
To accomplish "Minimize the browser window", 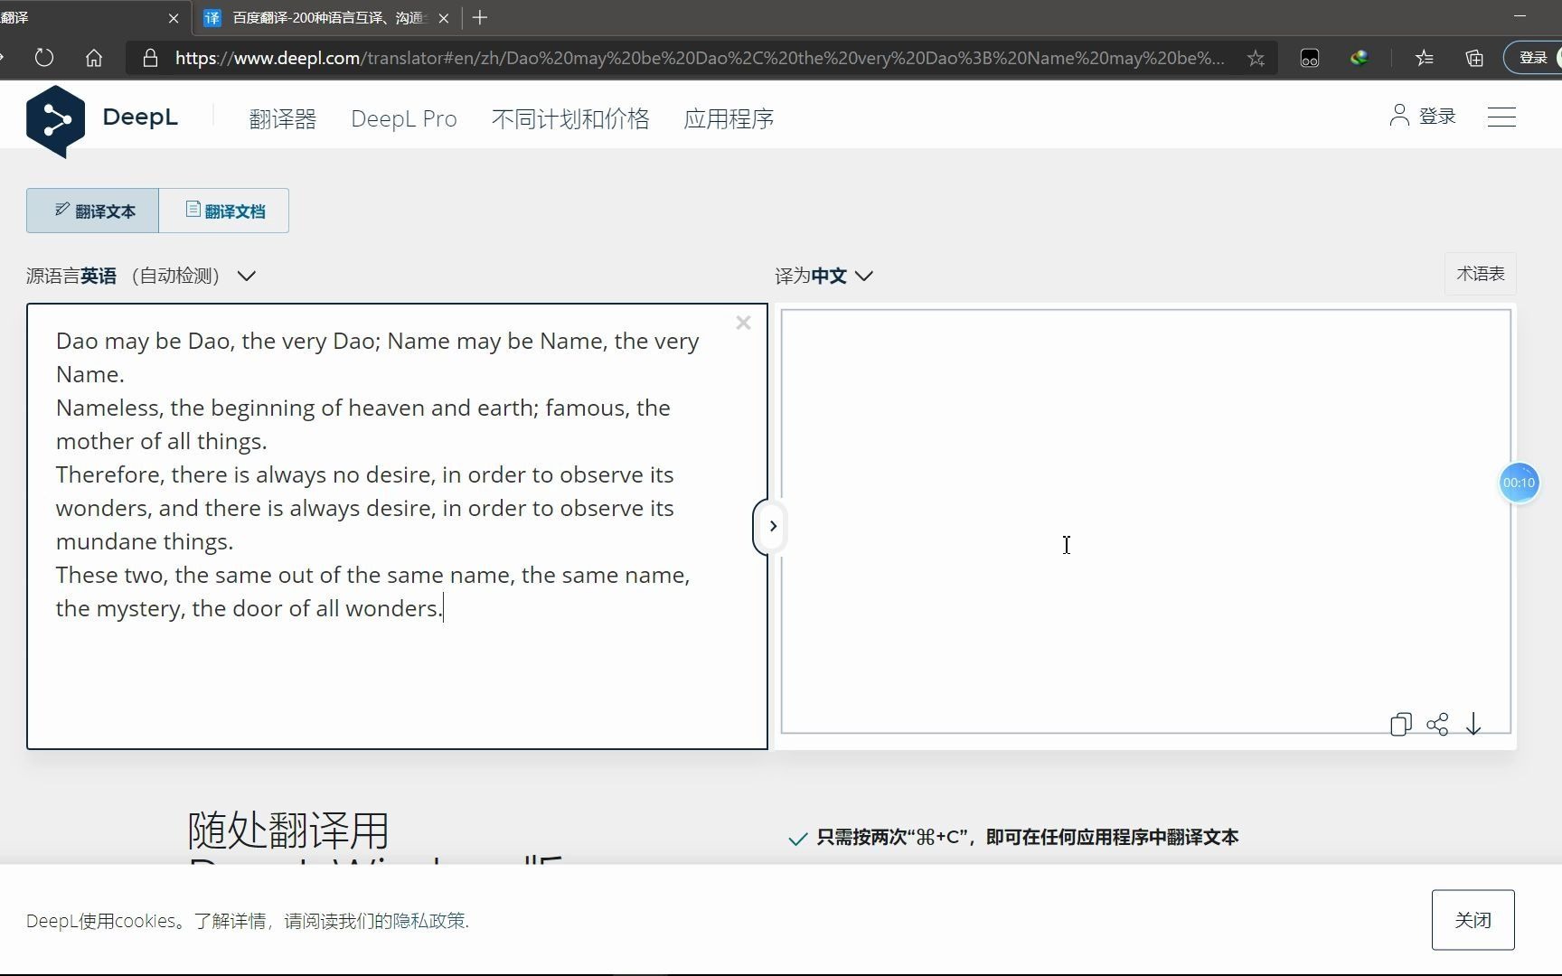I will (1520, 16).
